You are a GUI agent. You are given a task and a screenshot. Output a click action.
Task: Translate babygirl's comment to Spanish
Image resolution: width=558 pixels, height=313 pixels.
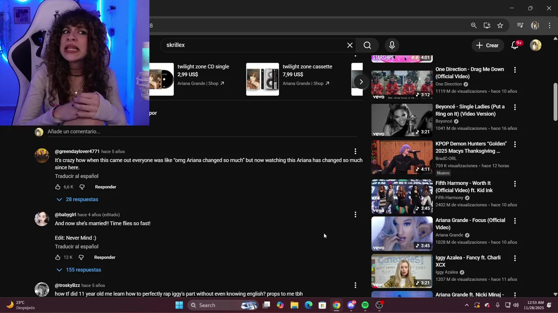coord(77,247)
